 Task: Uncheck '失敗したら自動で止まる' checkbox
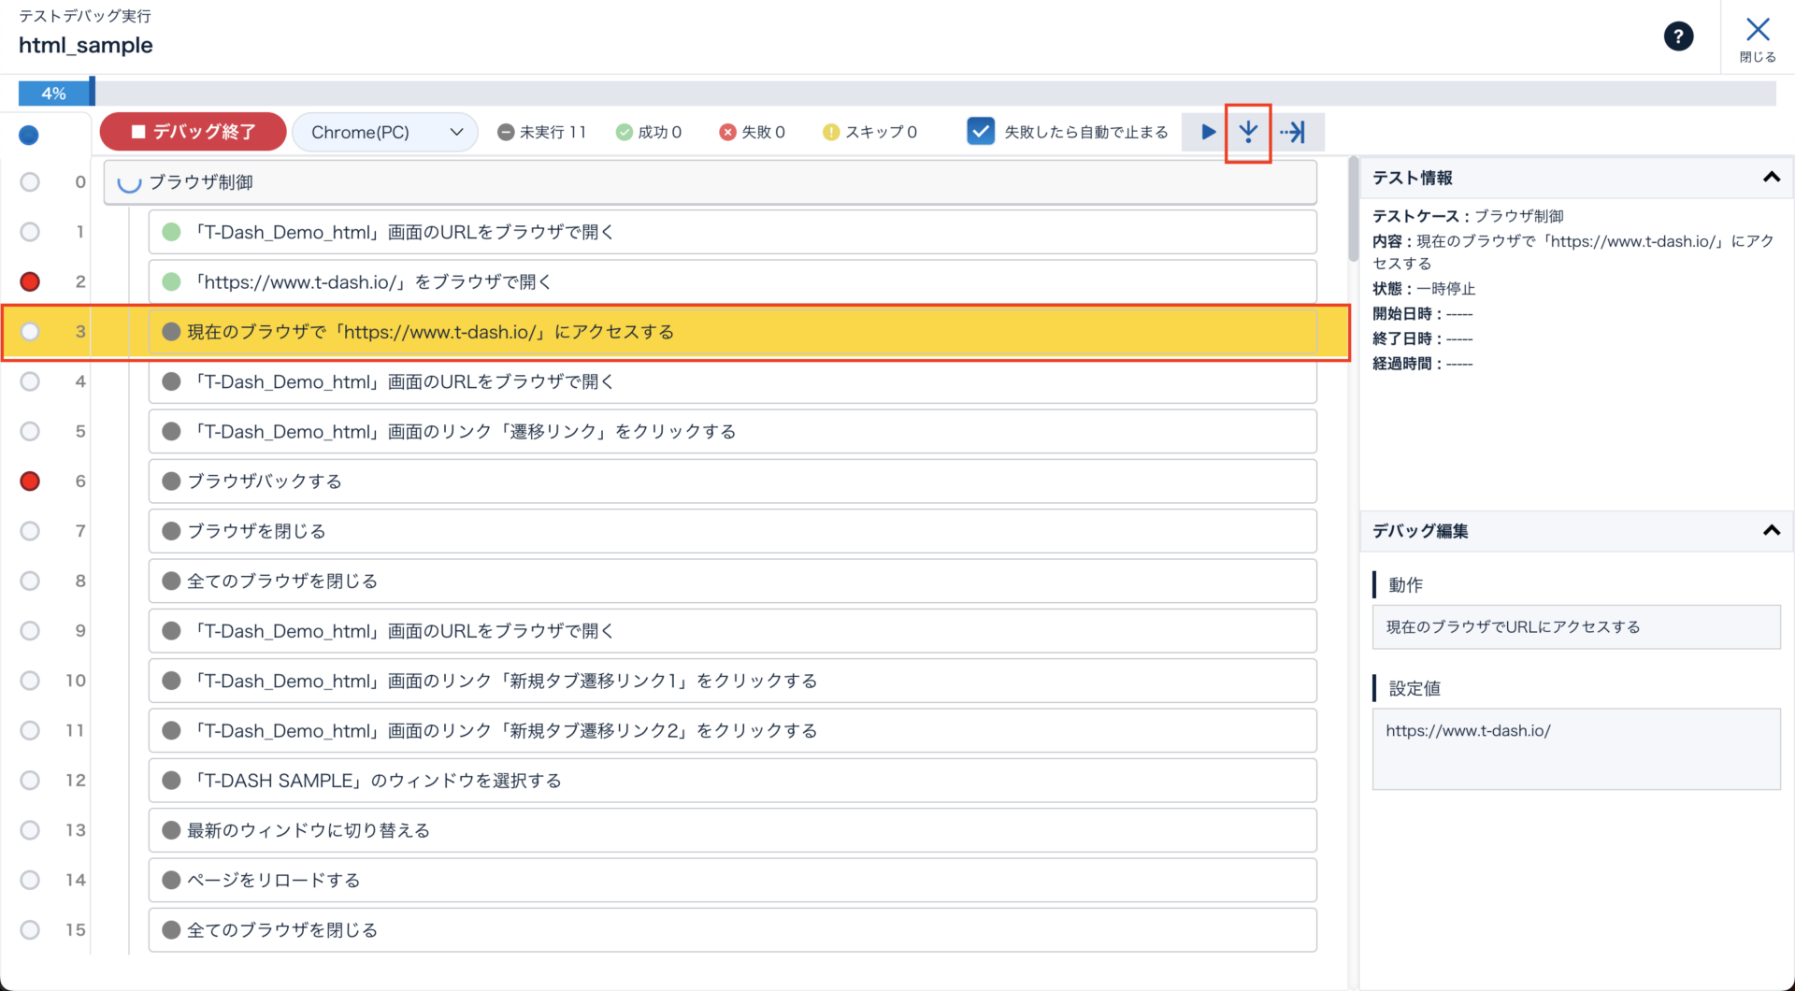980,132
